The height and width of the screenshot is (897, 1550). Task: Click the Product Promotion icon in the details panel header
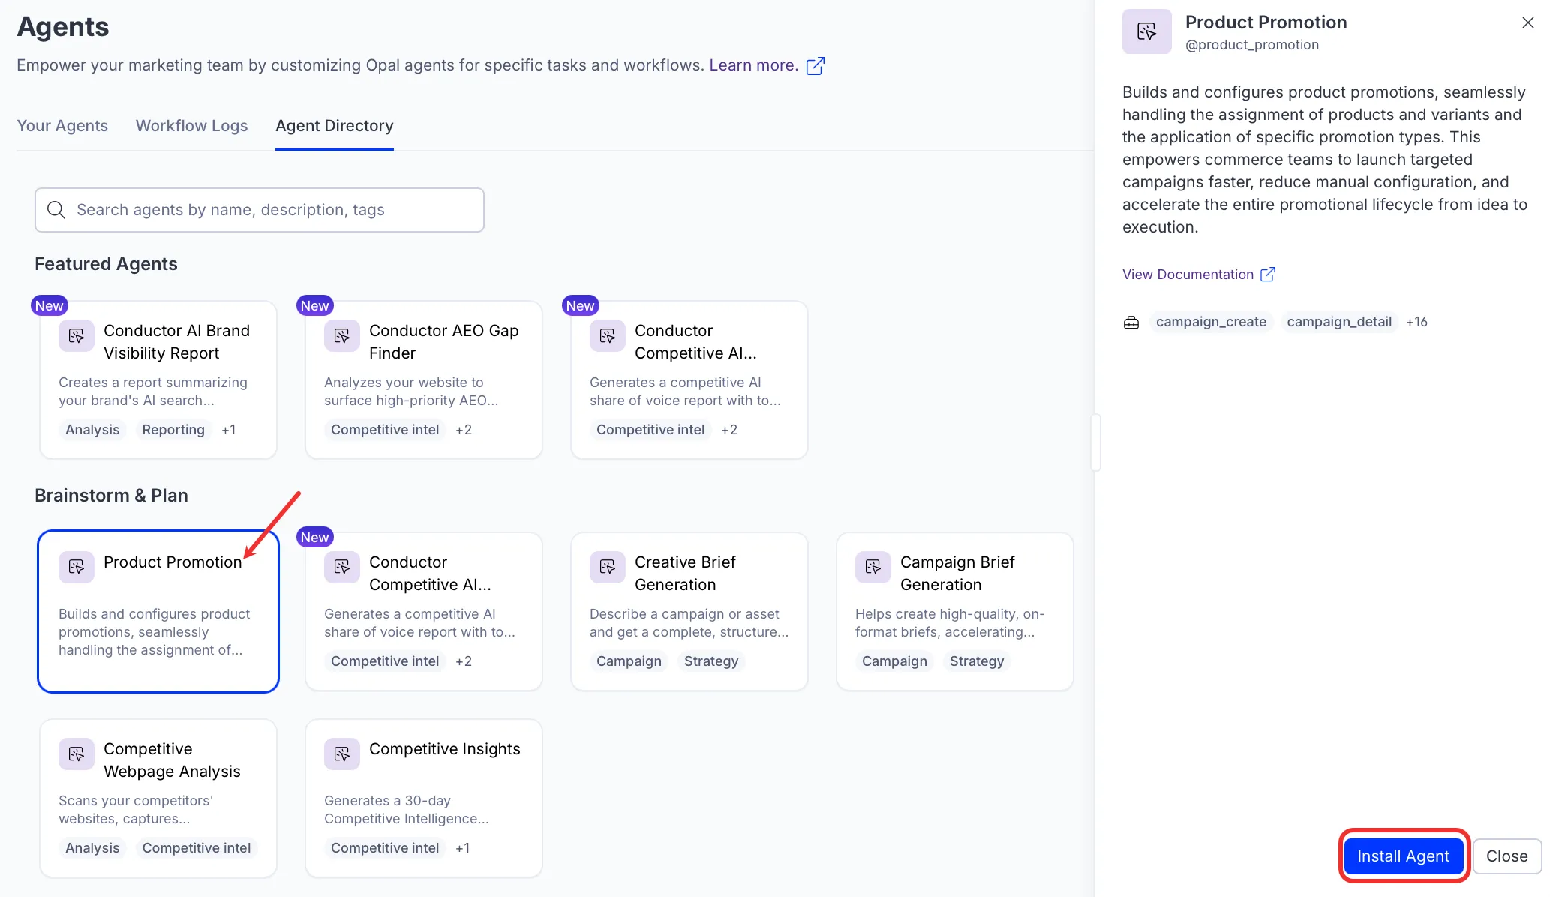pos(1147,31)
